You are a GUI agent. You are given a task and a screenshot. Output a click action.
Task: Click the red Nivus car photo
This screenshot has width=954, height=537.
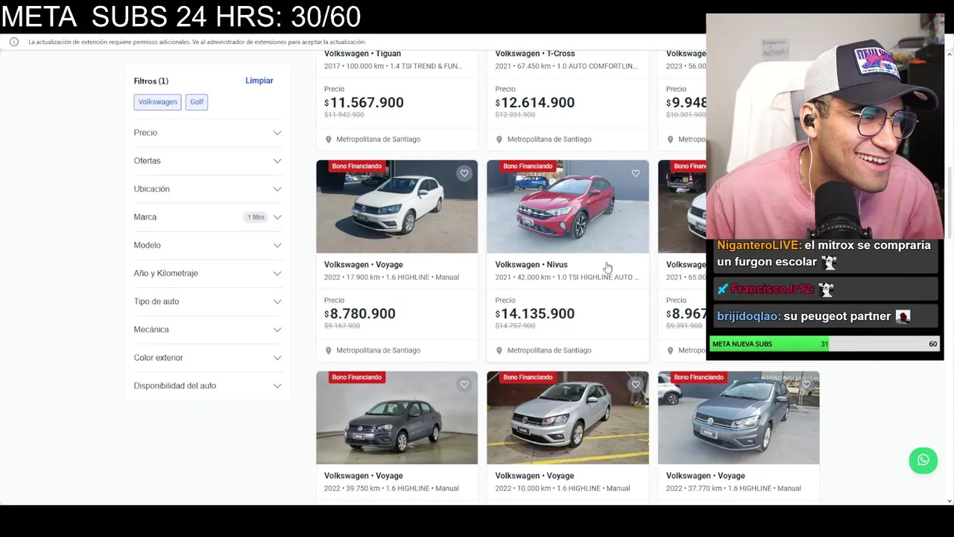coord(568,207)
